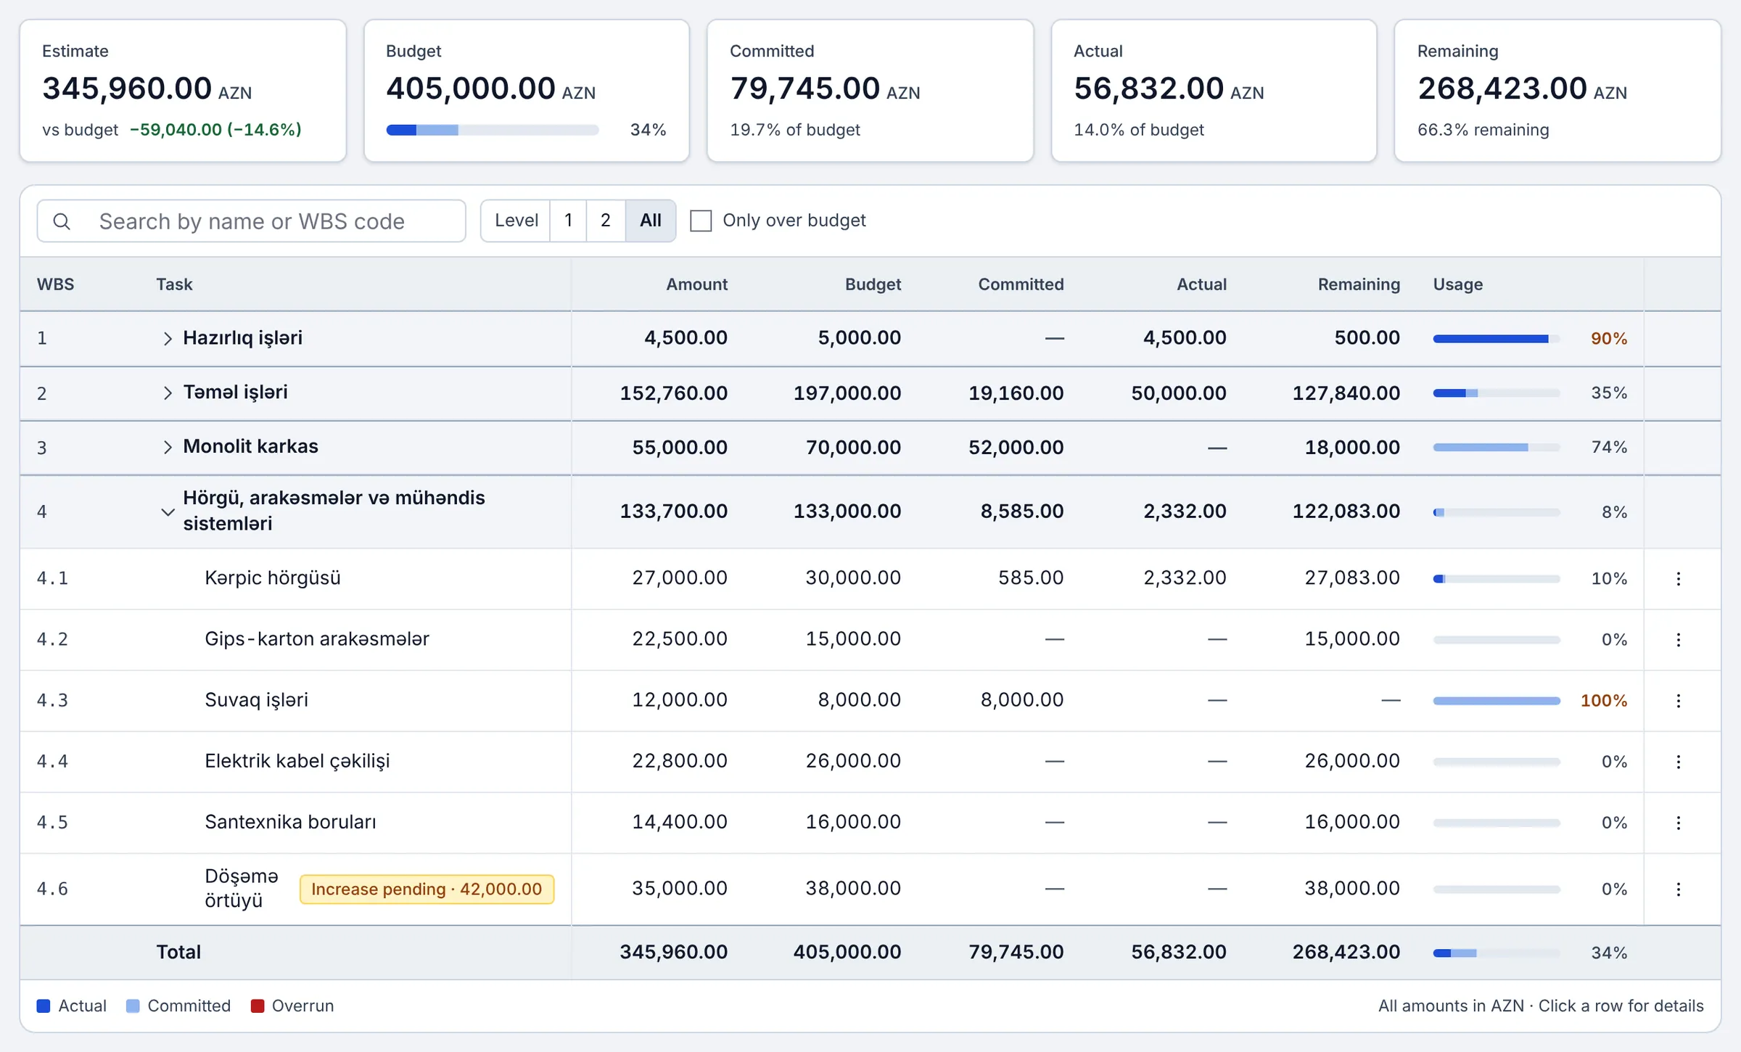Open the row menu for Kərpic hörgüsü

coord(1679,578)
